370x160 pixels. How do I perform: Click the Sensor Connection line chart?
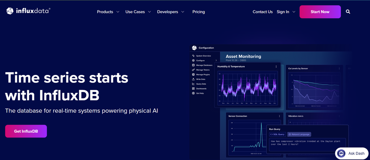pos(255,137)
